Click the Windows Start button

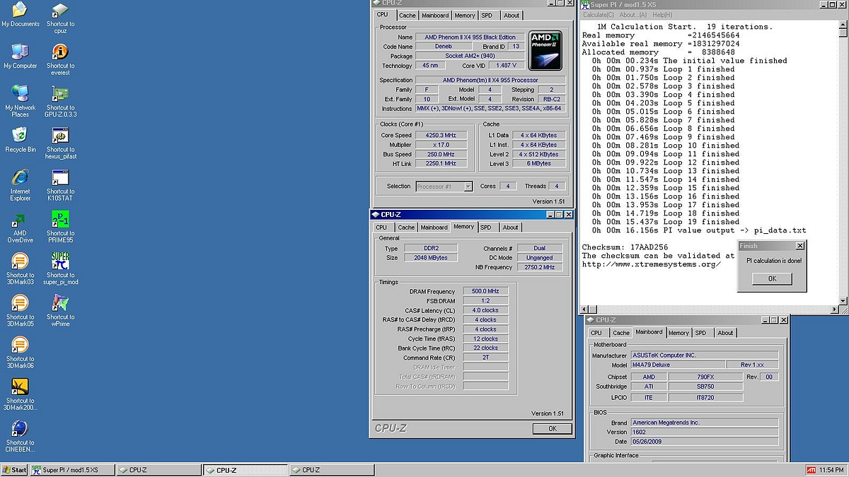[x=14, y=470]
